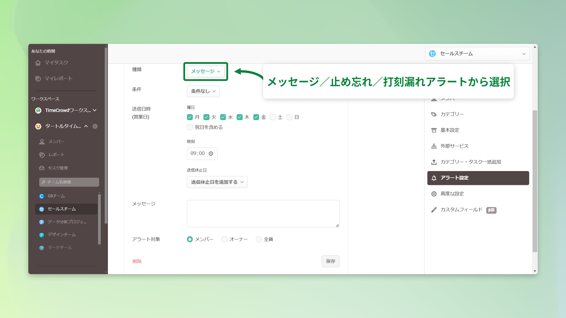Select メンバー in the team sidebar
Image resolution: width=566 pixels, height=318 pixels.
tap(56, 141)
